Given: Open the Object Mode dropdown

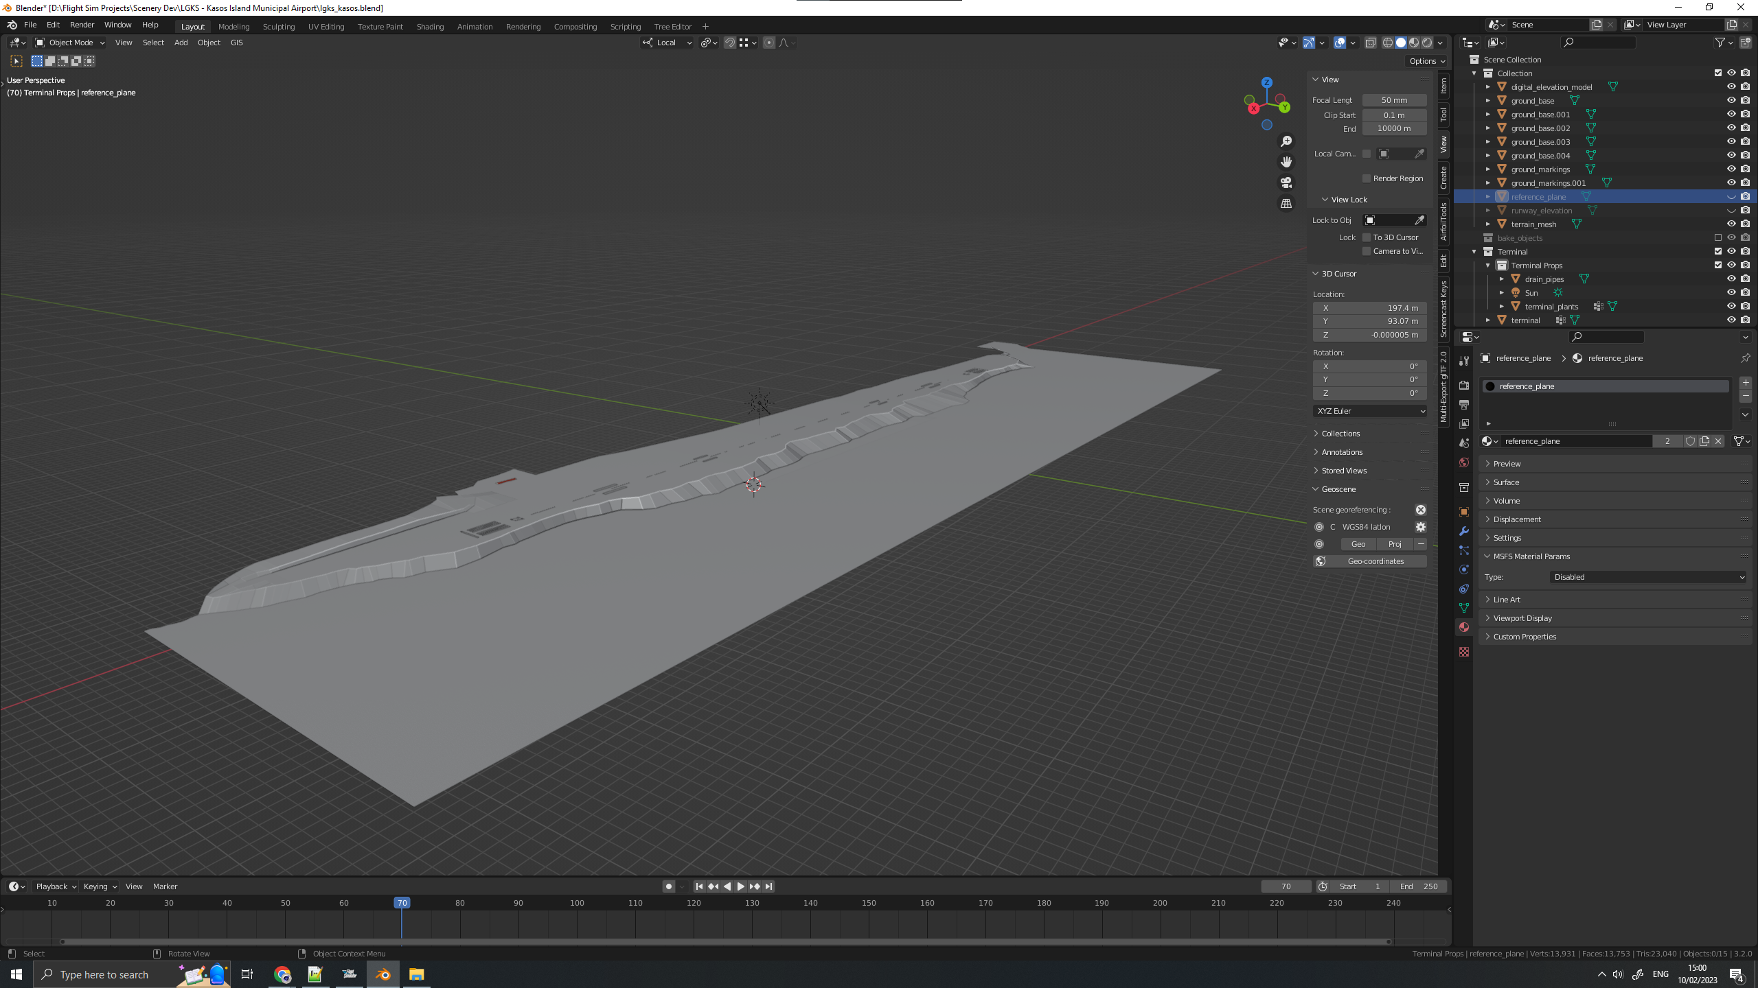Looking at the screenshot, I should [x=70, y=43].
